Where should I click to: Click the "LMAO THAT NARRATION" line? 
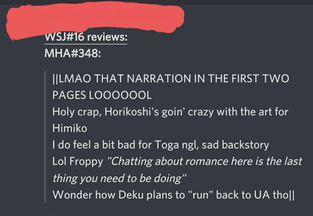[x=171, y=78]
